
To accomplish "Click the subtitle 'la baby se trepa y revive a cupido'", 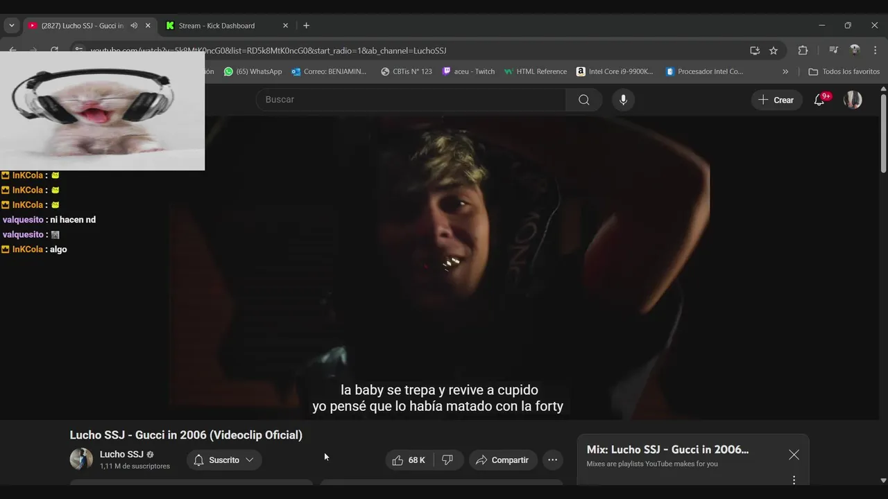I will click(x=439, y=390).
